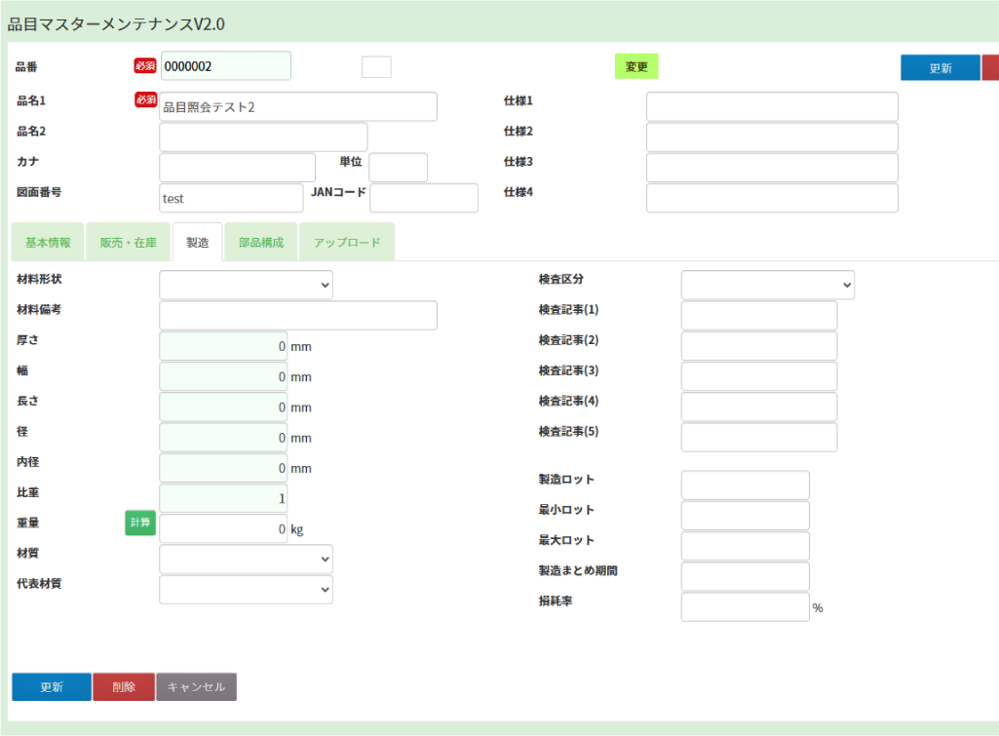This screenshot has height=736, width=999.
Task: Open the 材料形状 dropdown
Action: [246, 286]
